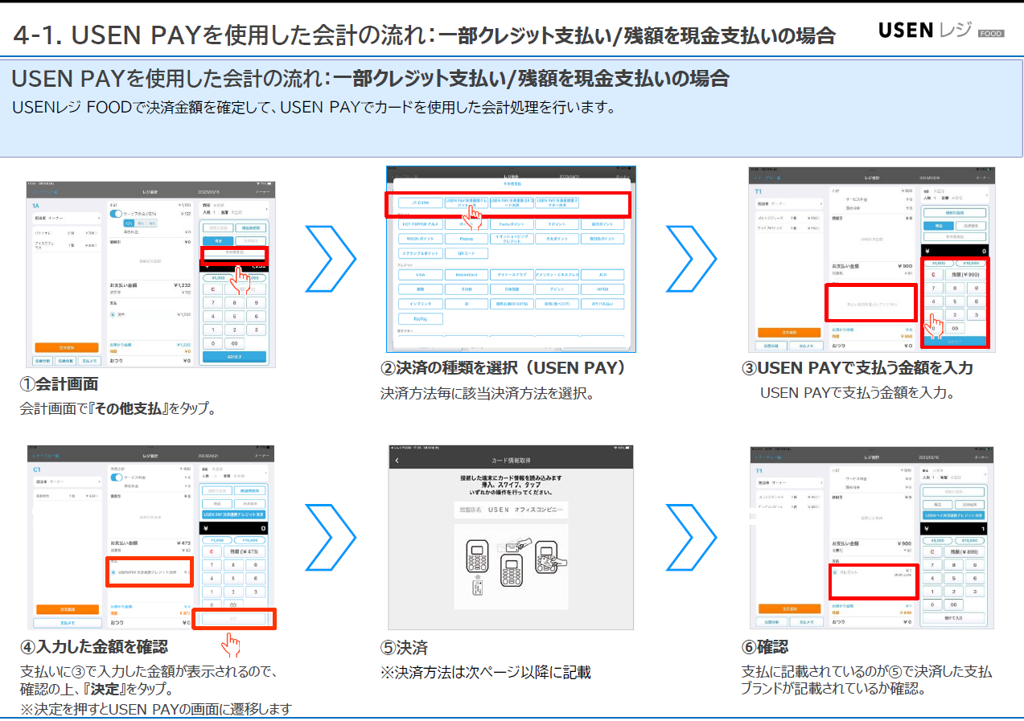Select iD payment option
Screen dimensions: 1024x721
(x=467, y=304)
